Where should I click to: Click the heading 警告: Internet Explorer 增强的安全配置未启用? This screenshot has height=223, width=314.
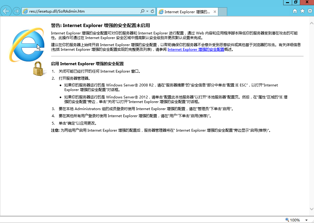101,26
